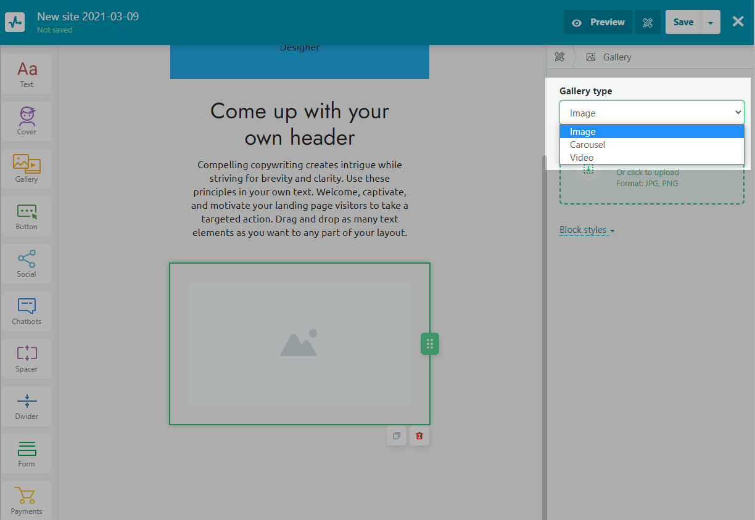Open the Save button dropdown arrow
This screenshot has width=755, height=520.
point(711,22)
